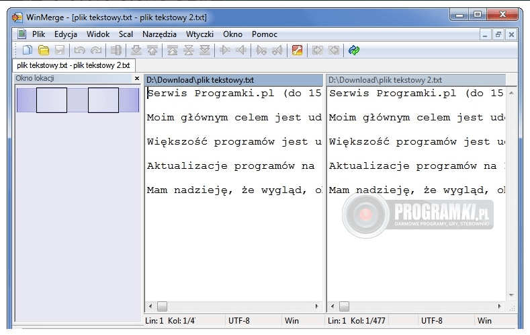Close the Okno lokacji pane
Image resolution: width=530 pixels, height=335 pixels.
(137, 78)
